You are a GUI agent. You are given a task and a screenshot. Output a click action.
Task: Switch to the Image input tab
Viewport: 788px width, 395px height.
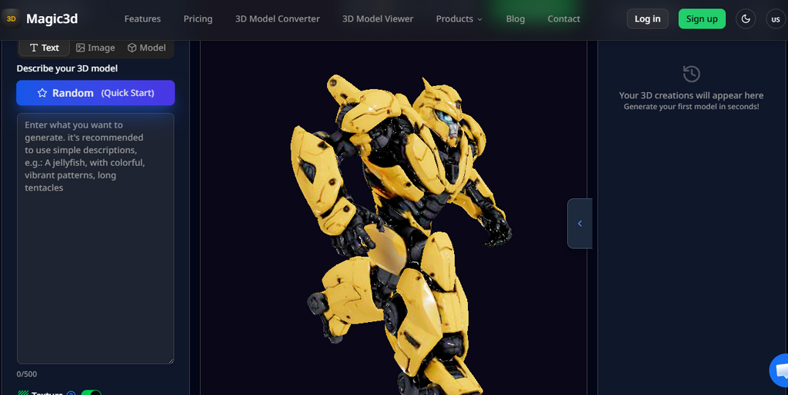tap(95, 48)
